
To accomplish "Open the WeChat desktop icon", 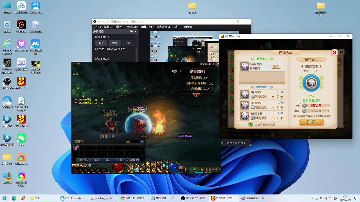I will tap(21, 140).
